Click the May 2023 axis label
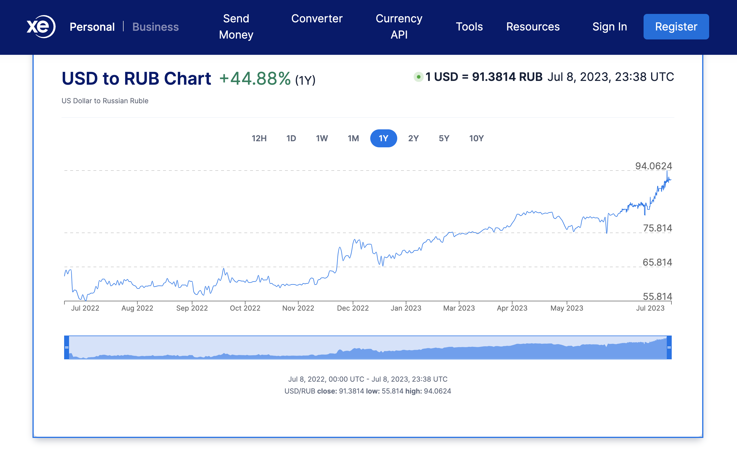 (567, 308)
